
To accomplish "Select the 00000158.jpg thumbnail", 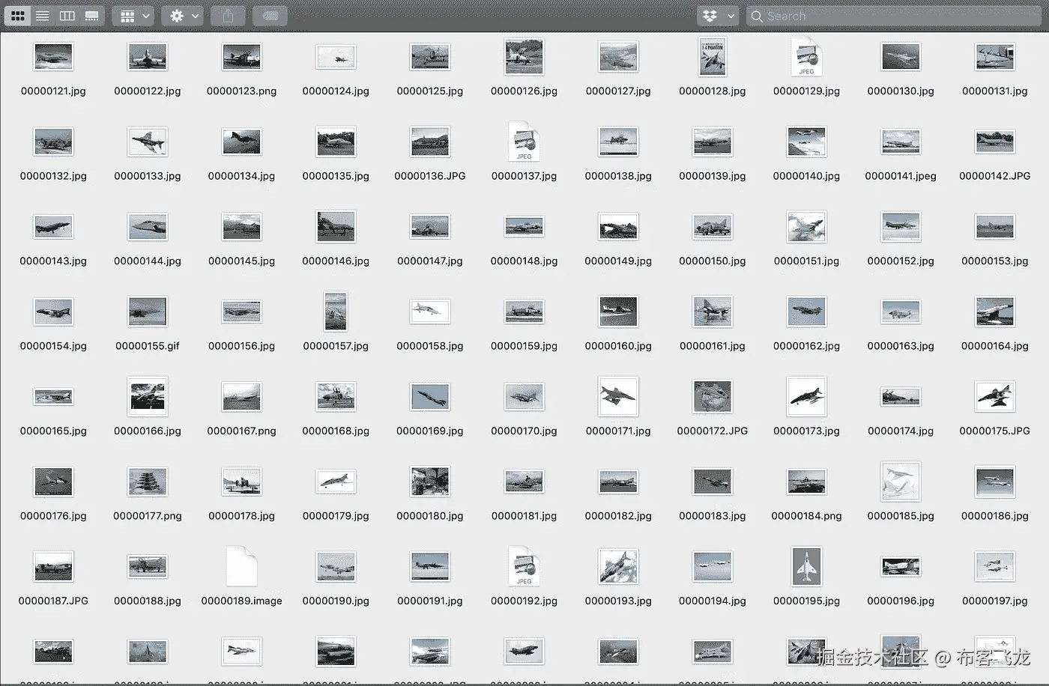I will (430, 312).
